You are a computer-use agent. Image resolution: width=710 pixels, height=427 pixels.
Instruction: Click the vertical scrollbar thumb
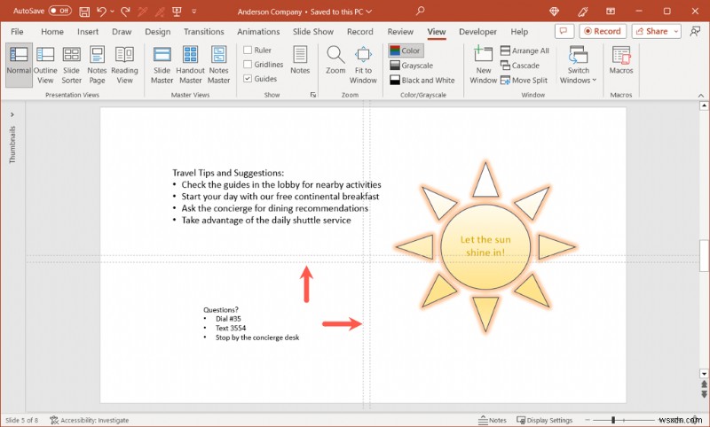coord(704,256)
